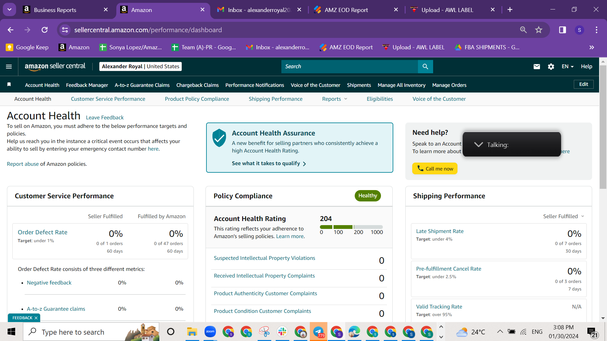Screen dimensions: 607x341
Task: Click the browser address bar URL
Action: [148, 30]
